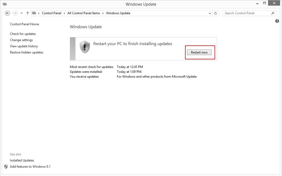
Task: Click the shield icon beside Add features
Action: (6, 167)
